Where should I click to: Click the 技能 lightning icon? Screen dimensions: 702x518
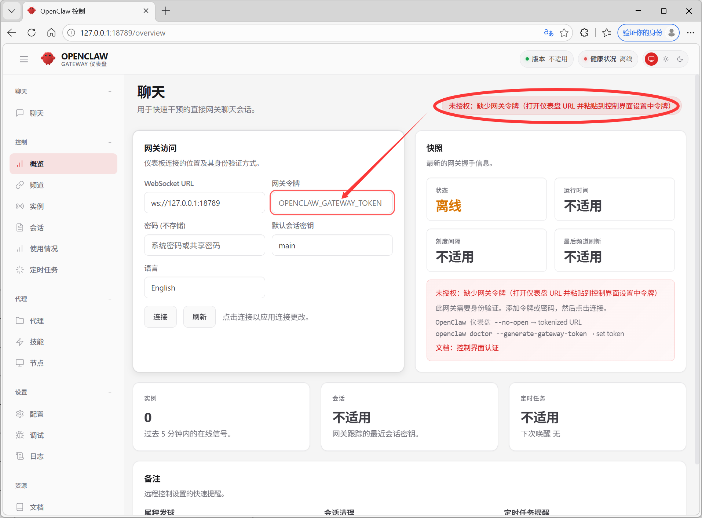[20, 342]
